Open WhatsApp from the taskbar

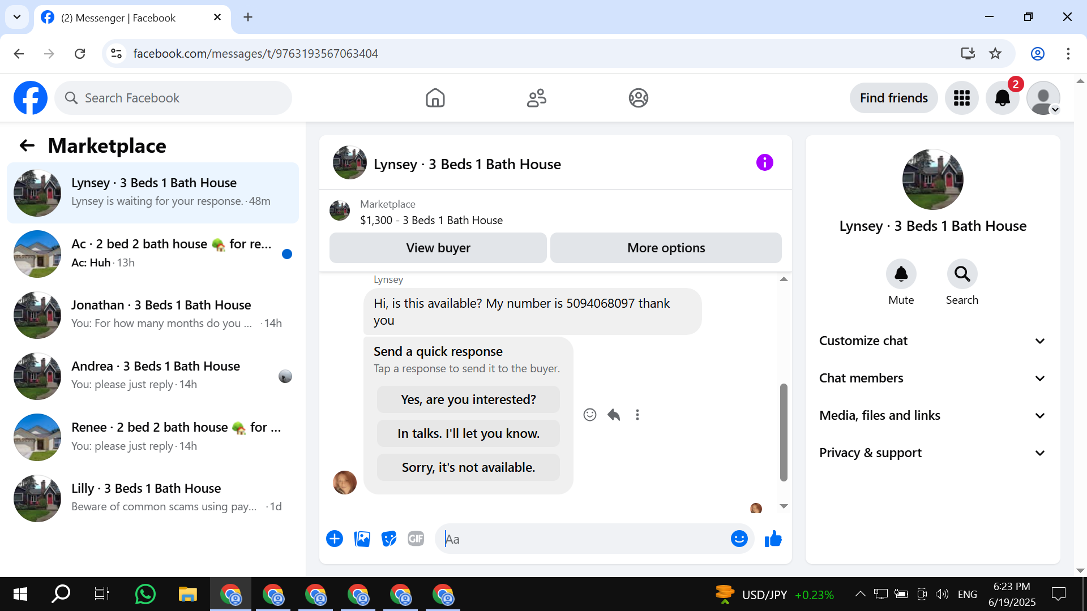pyautogui.click(x=145, y=594)
